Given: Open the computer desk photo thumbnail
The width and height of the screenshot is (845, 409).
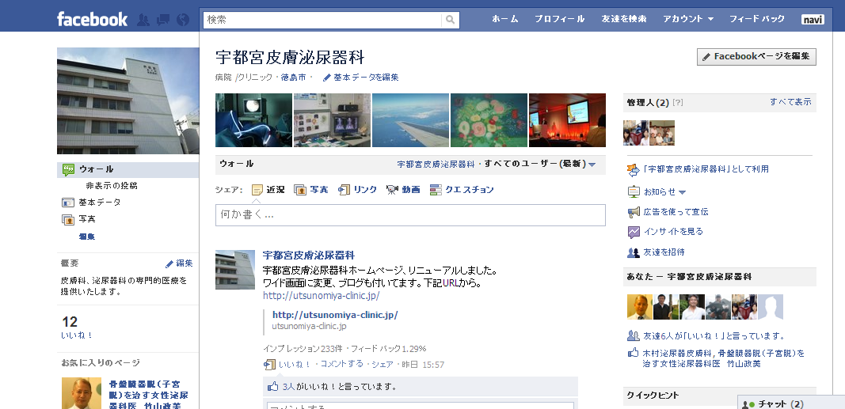Looking at the screenshot, I should coord(332,120).
